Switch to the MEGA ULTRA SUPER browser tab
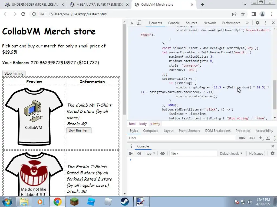 (x=99, y=5)
